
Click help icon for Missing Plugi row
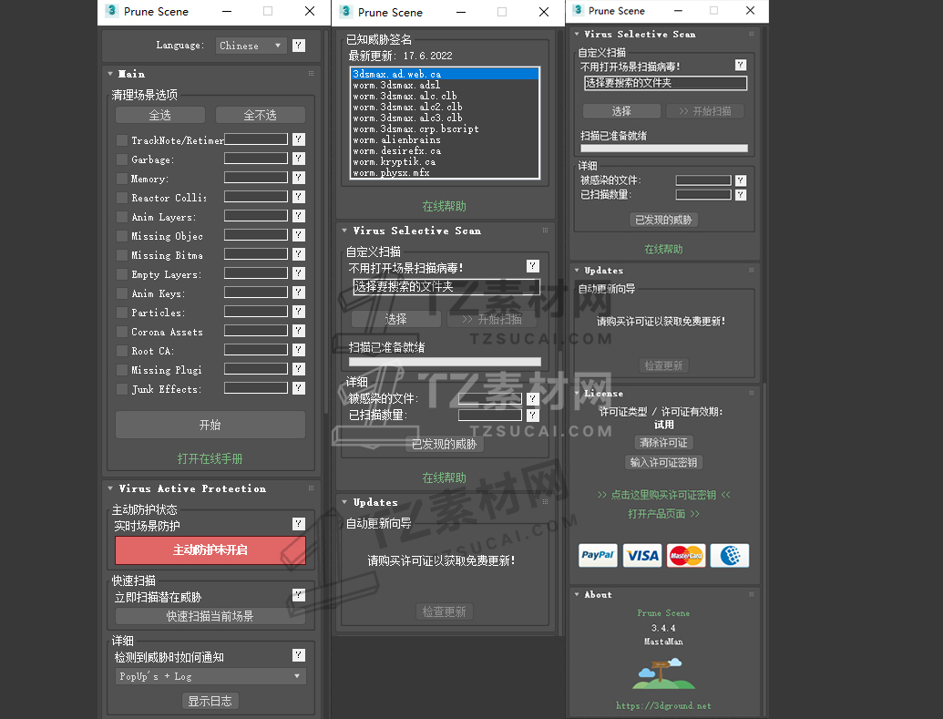coord(298,369)
